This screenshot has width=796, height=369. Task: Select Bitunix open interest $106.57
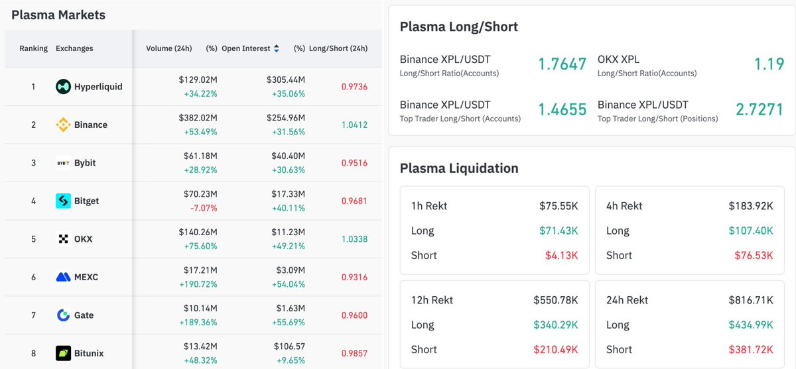point(289,346)
